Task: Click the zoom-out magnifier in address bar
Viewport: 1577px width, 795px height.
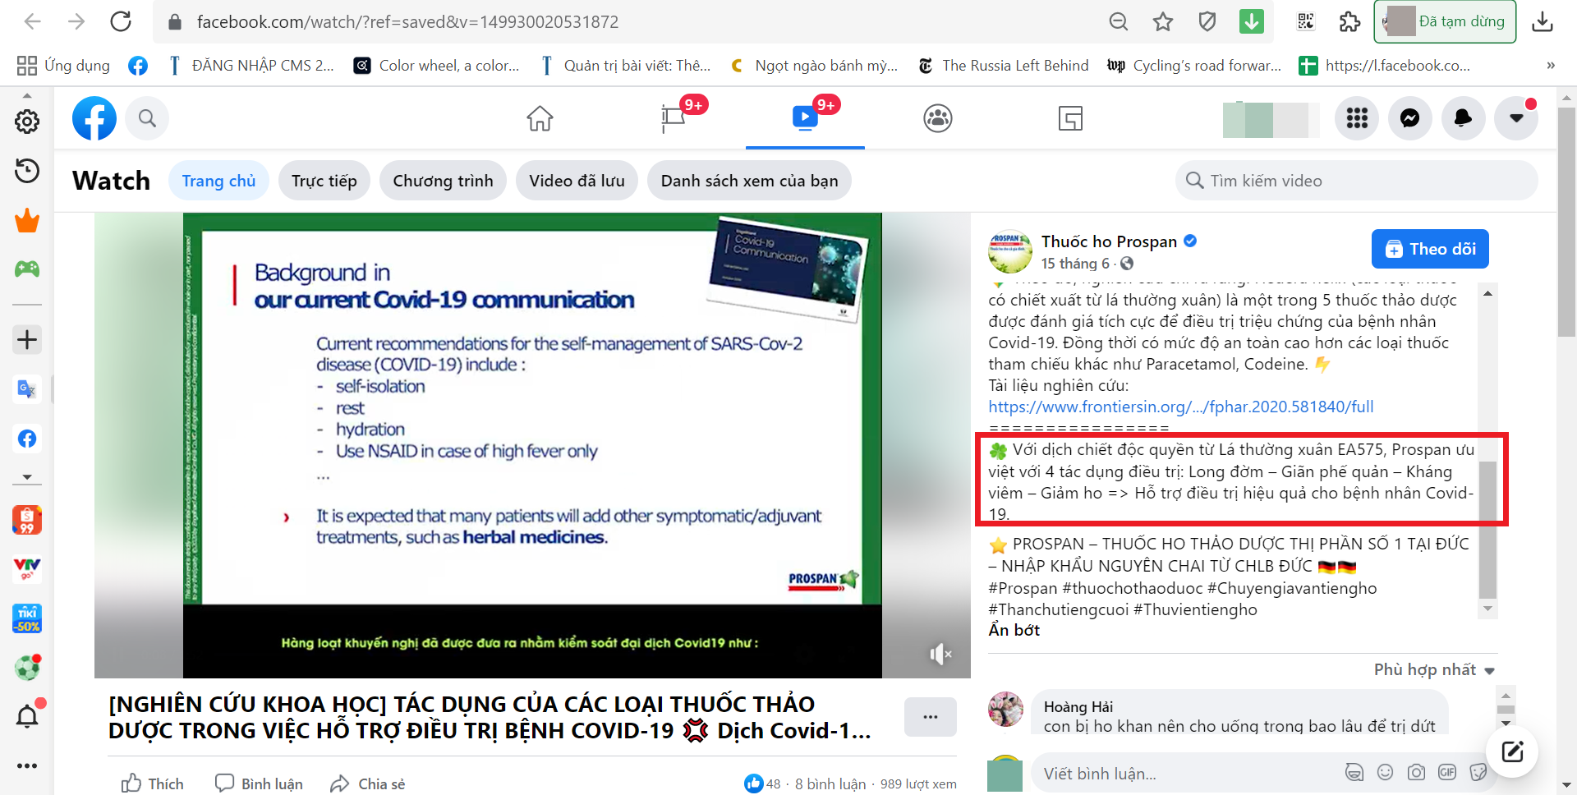Action: pos(1119,21)
